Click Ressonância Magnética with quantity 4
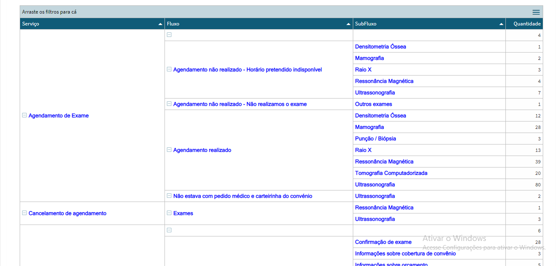 click(384, 81)
